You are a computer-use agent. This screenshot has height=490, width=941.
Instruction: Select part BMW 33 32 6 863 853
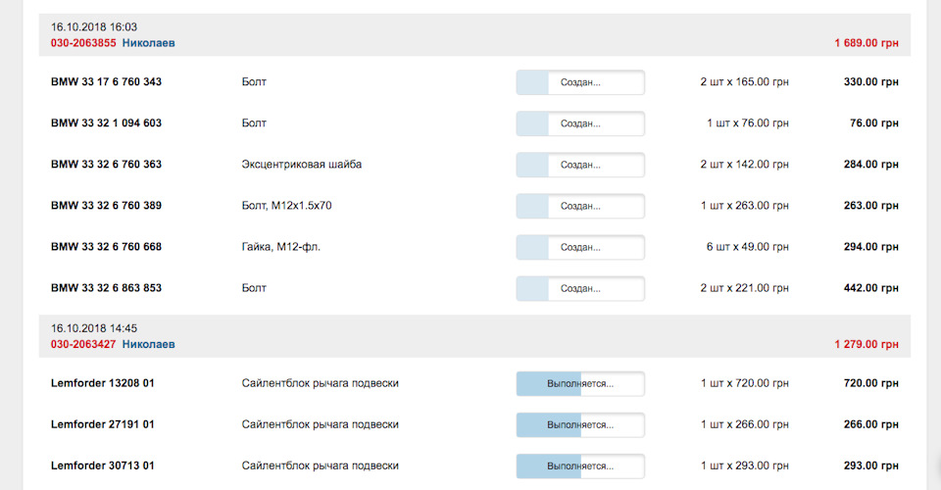pos(106,288)
